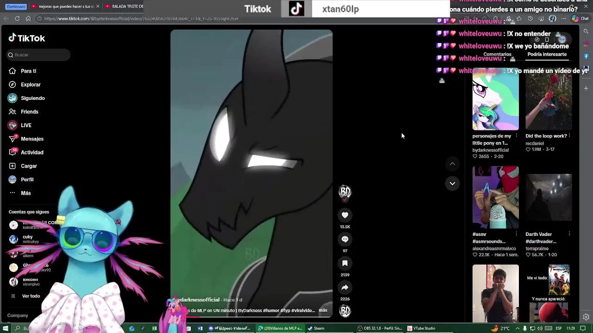
Task: Switch to the BALADA TRISTE browser tab
Action: (x=124, y=6)
